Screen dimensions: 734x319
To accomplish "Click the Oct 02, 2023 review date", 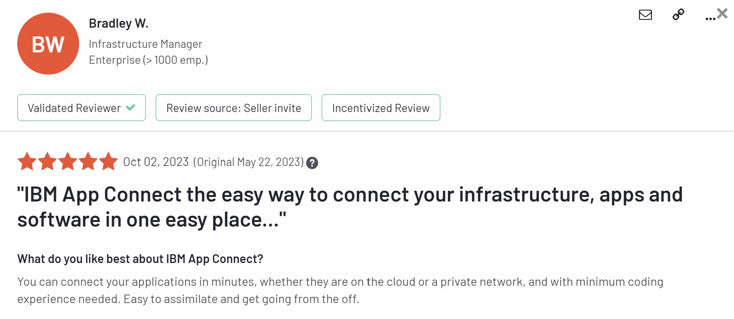I will tap(156, 162).
